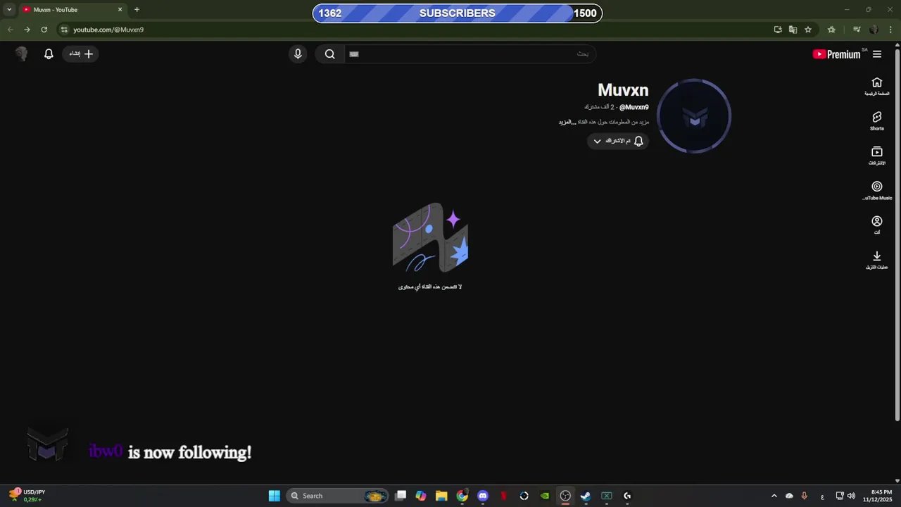
Task: Click the Create plus button
Action: point(81,54)
